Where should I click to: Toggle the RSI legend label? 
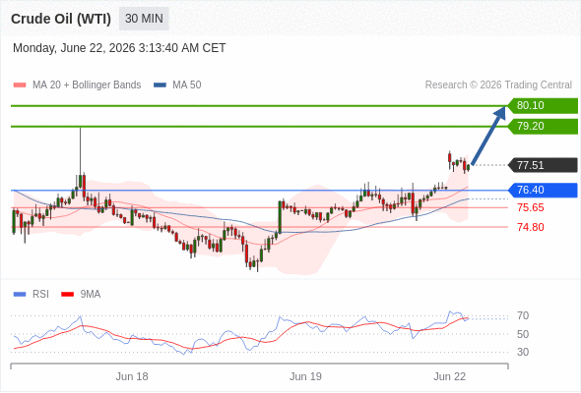[40, 295]
